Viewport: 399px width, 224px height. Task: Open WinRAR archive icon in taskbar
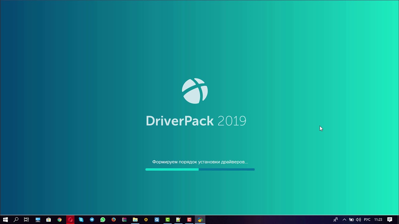[x=124, y=220]
